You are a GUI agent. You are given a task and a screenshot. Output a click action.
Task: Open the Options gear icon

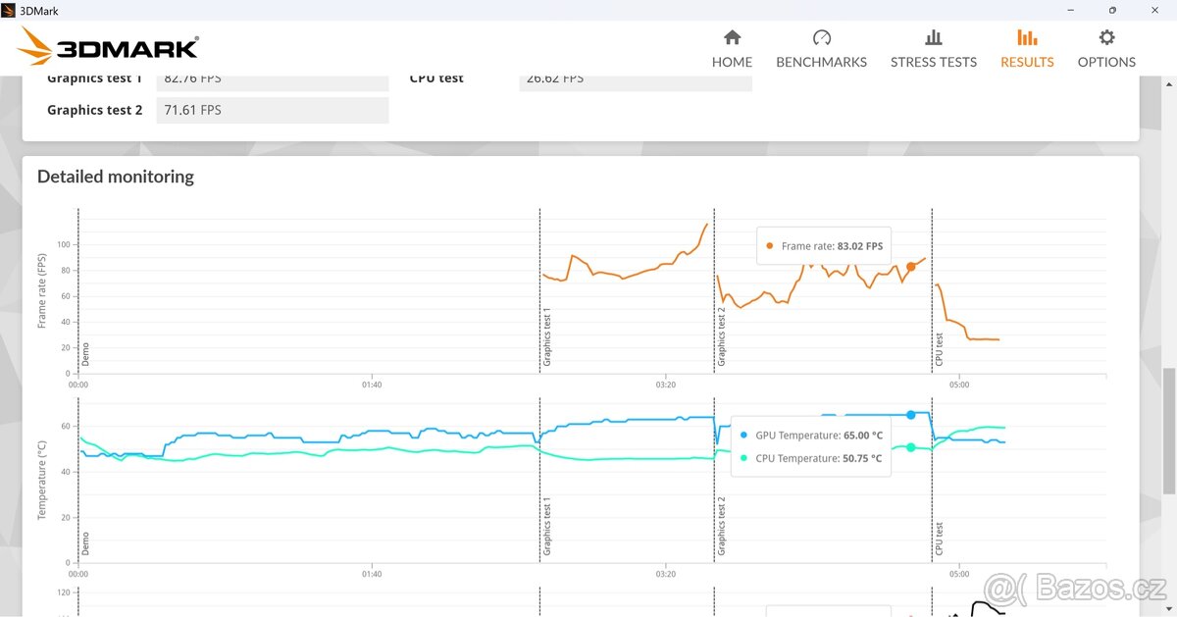click(1106, 38)
